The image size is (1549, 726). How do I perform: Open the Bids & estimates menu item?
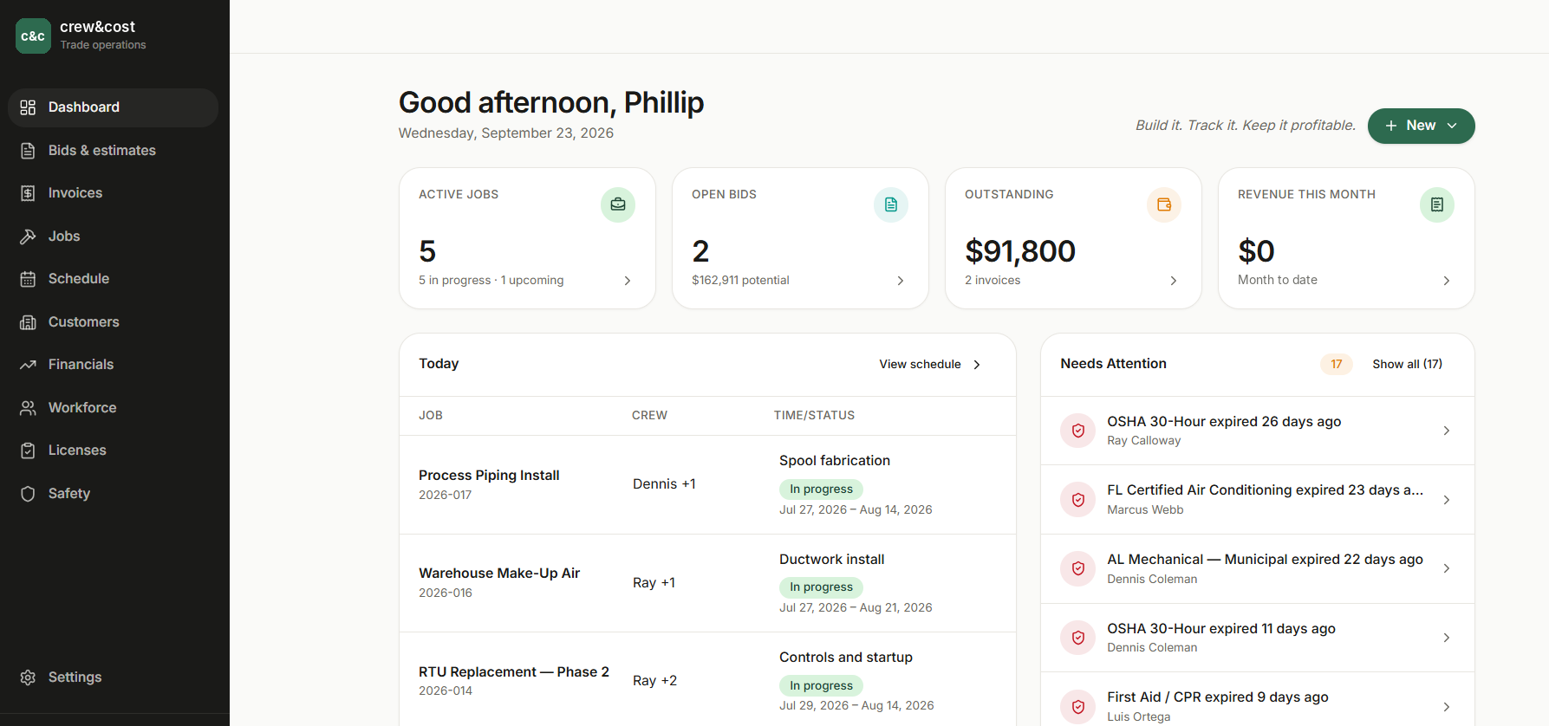click(x=113, y=151)
